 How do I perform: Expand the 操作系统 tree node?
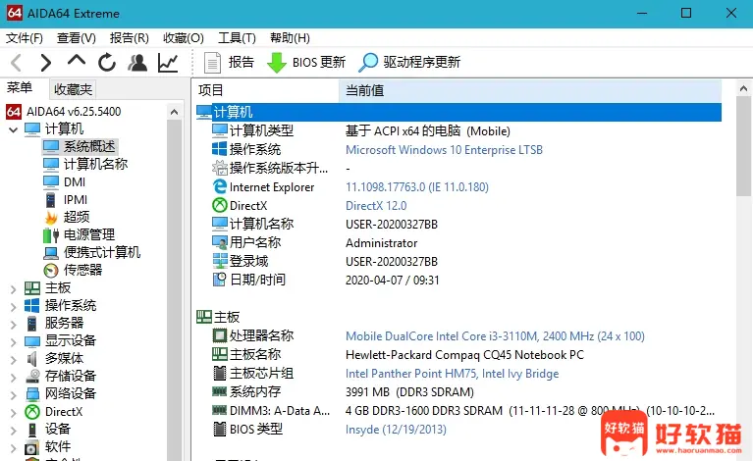pos(14,307)
